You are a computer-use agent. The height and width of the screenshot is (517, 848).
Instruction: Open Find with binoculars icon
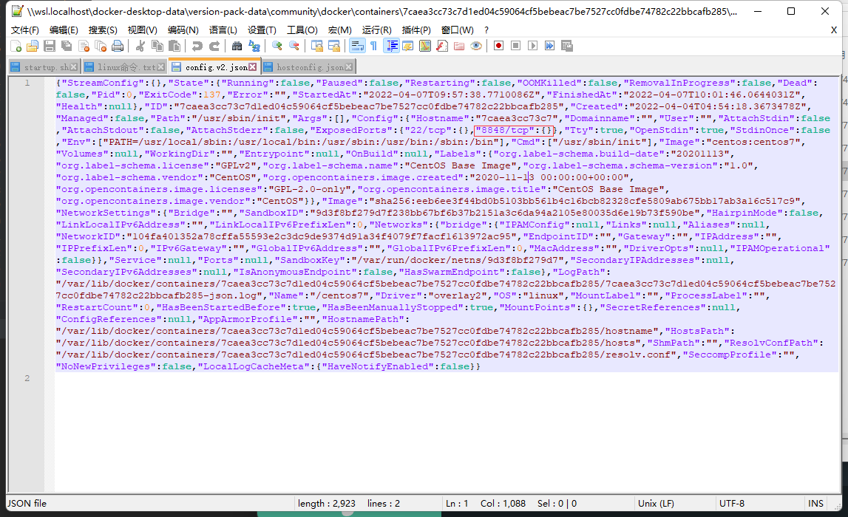click(237, 46)
